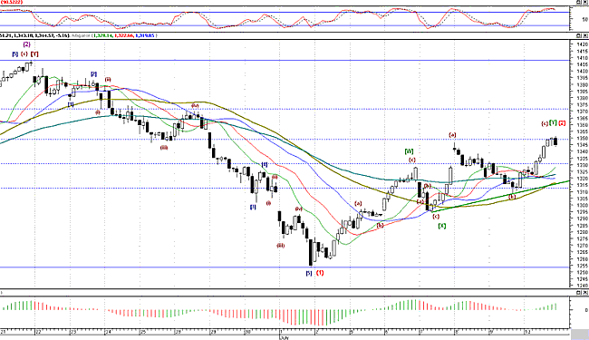
Task: Click the 25 date axis label
Action: click(x=143, y=333)
